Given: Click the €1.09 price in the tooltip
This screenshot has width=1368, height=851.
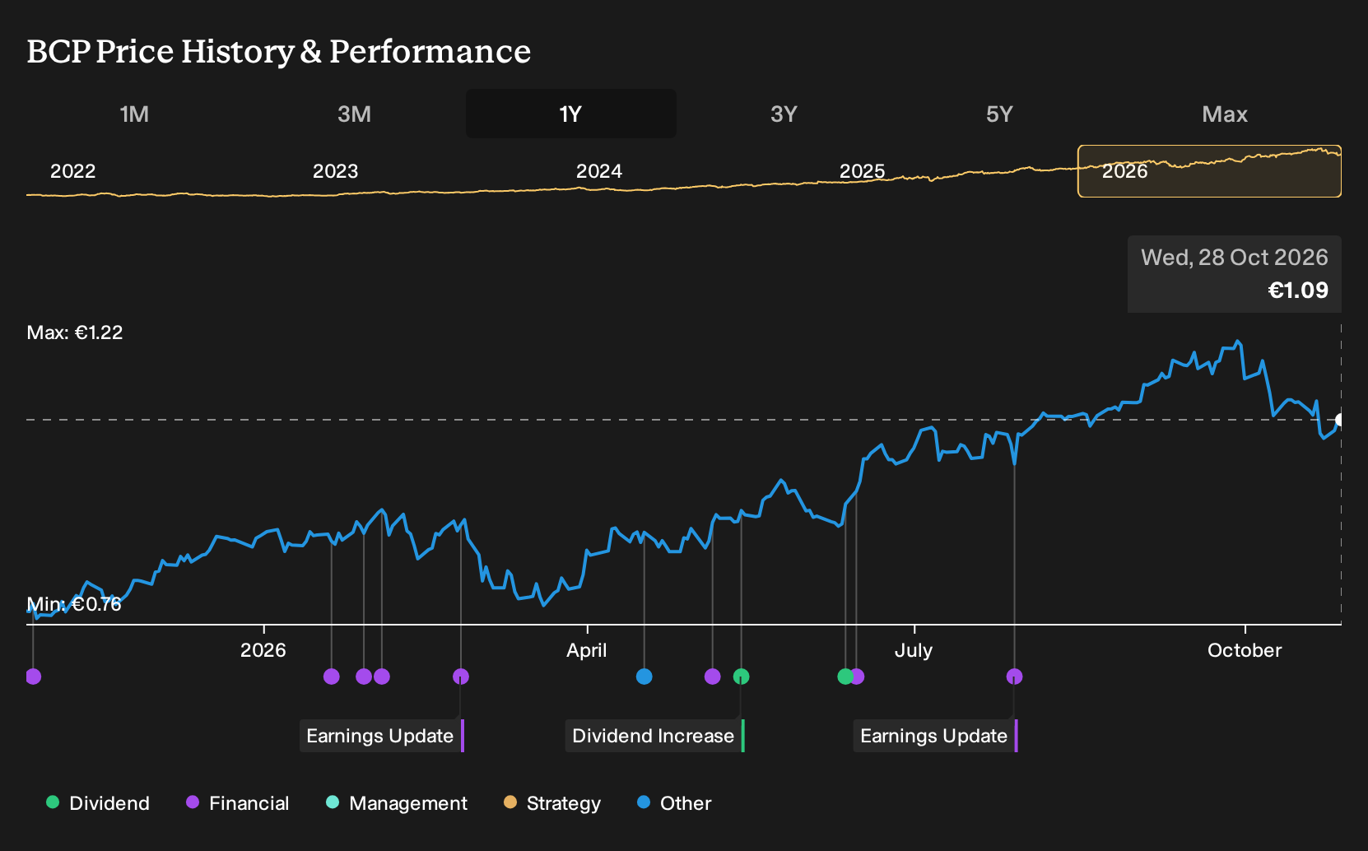Looking at the screenshot, I should 1298,290.
